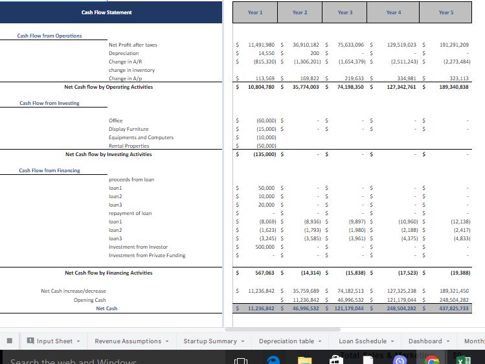This screenshot has width=485, height=364.
Task: Open Task View in the taskbar
Action: (241, 361)
